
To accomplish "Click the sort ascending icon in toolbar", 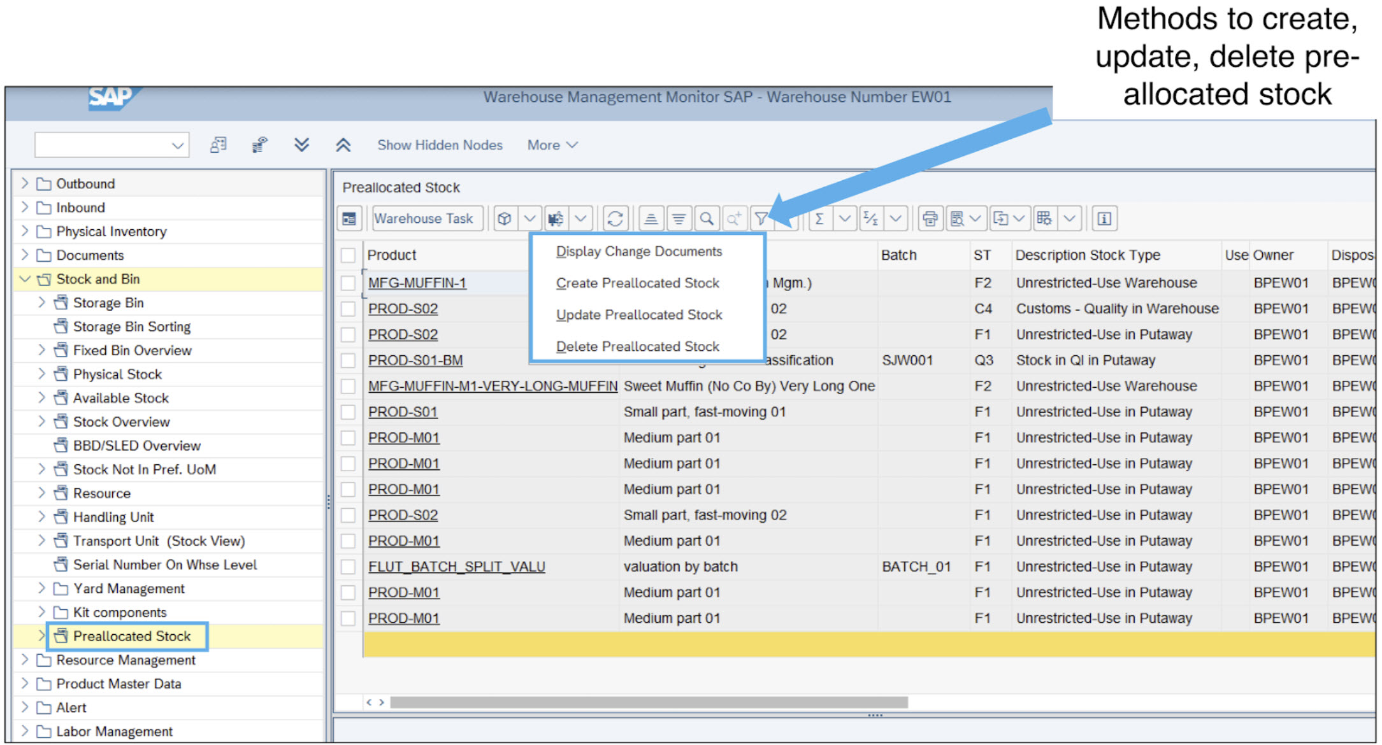I will [x=646, y=218].
